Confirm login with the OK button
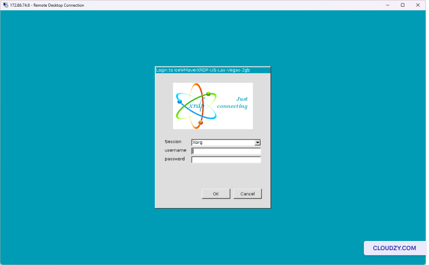Image resolution: width=429 pixels, height=265 pixels. click(x=216, y=194)
